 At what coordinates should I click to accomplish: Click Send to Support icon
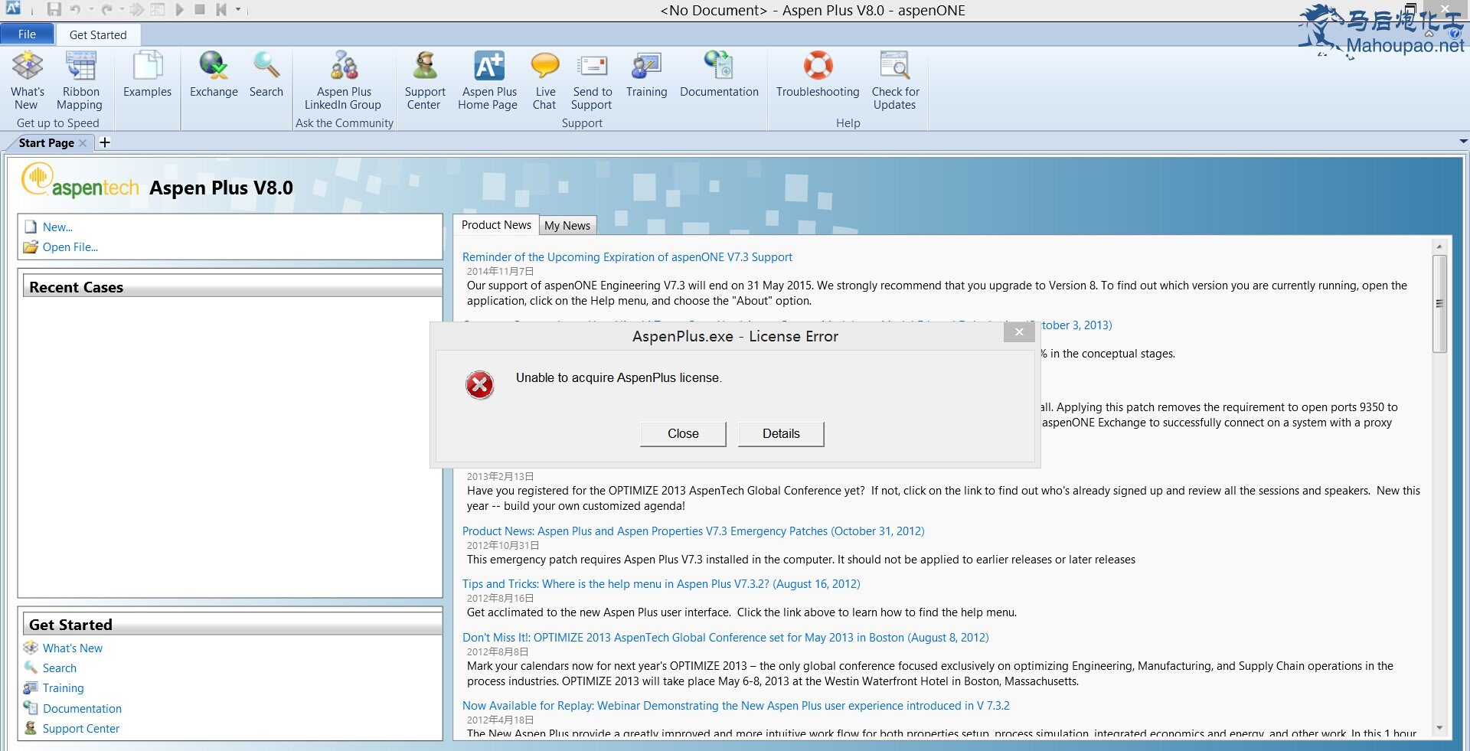tap(592, 80)
